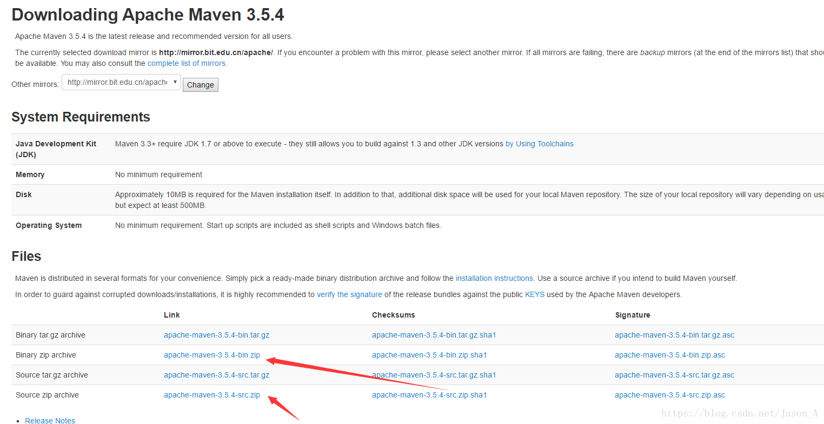Click the Checksums column header
Screen dimensions: 824x424
394,315
